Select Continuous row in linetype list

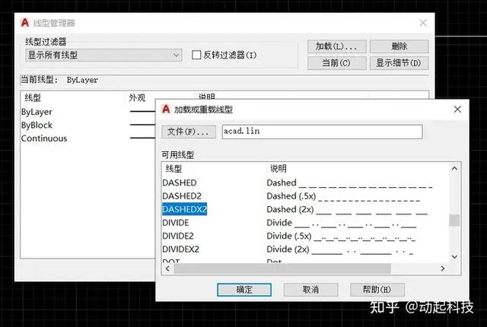(x=44, y=138)
